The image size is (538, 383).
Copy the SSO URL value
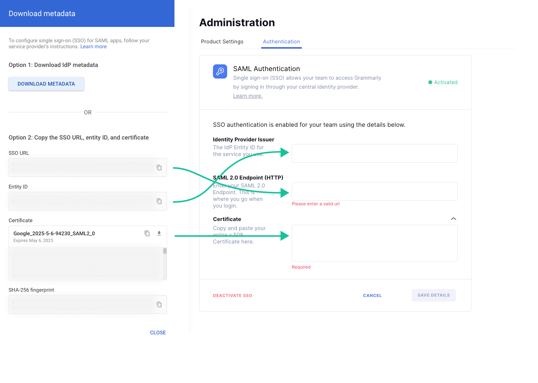(159, 168)
